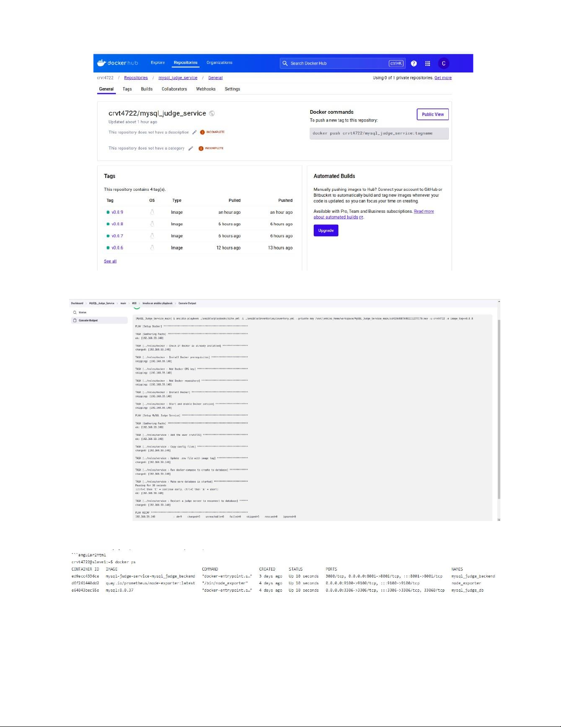The height and width of the screenshot is (727, 561).
Task: Click the Jenkins Dashboard breadcrumb
Action: coord(77,303)
